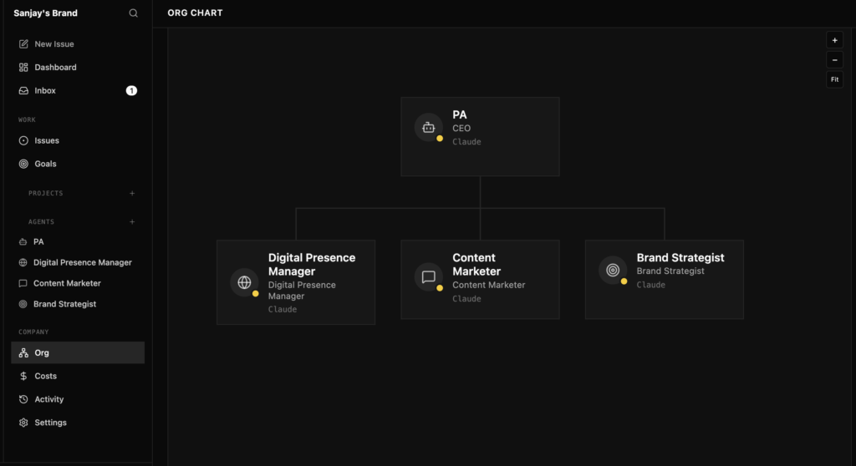Select Brand Strategist name in agents list

click(x=64, y=304)
